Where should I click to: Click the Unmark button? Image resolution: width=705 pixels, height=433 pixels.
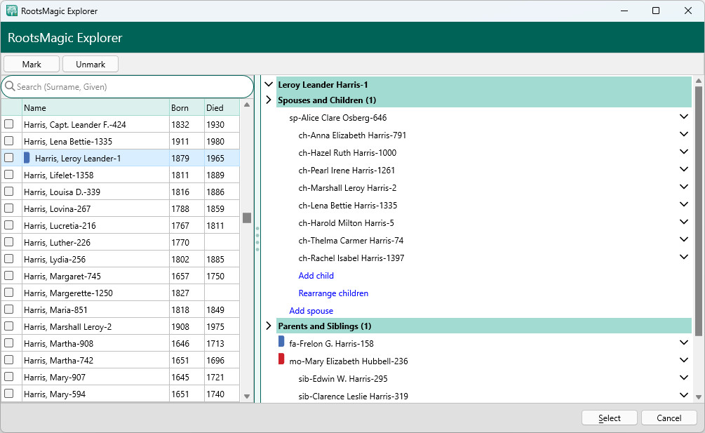point(90,64)
